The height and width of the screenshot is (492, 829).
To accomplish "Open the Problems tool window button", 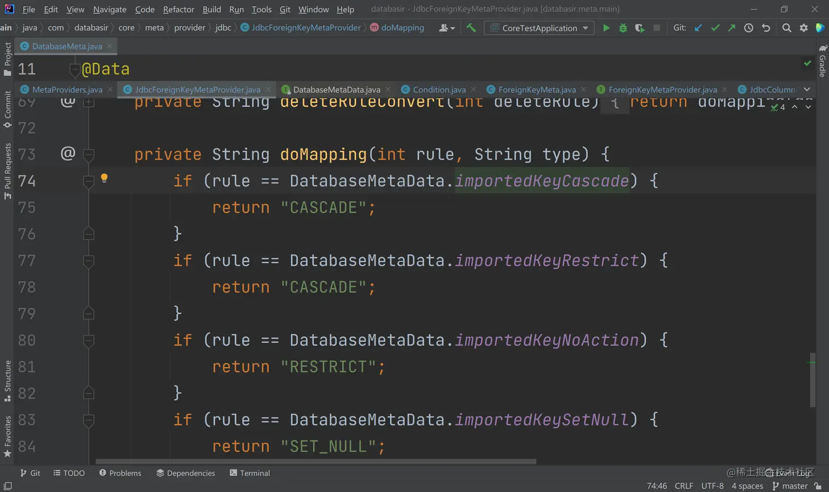I will coord(120,473).
